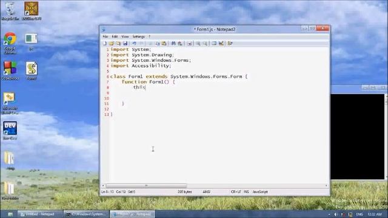Save the file with the floppy disk icon
Viewport: 388px width, 218px height.
pos(125,44)
